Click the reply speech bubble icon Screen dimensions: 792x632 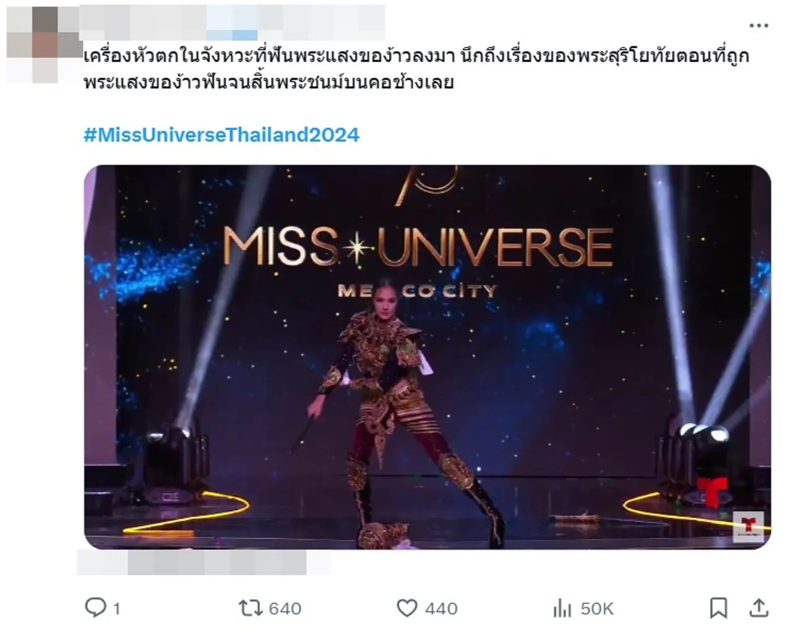[x=95, y=608]
